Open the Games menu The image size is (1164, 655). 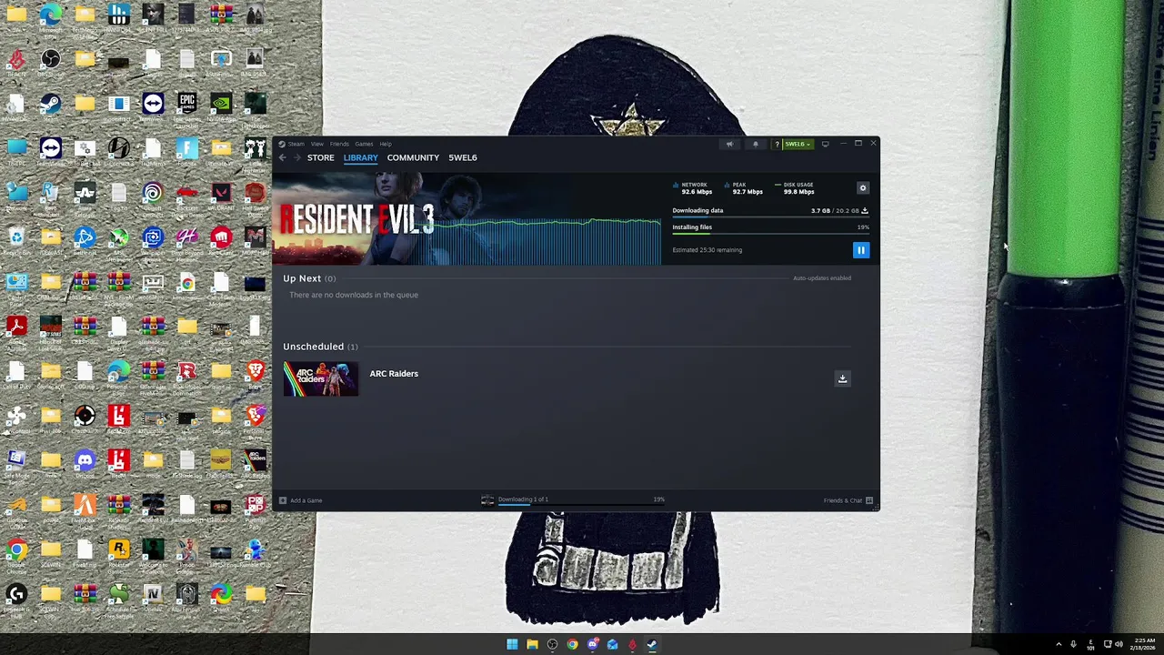click(x=364, y=144)
